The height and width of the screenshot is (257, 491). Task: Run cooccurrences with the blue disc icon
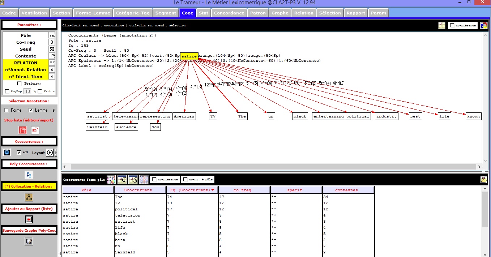tap(7, 153)
